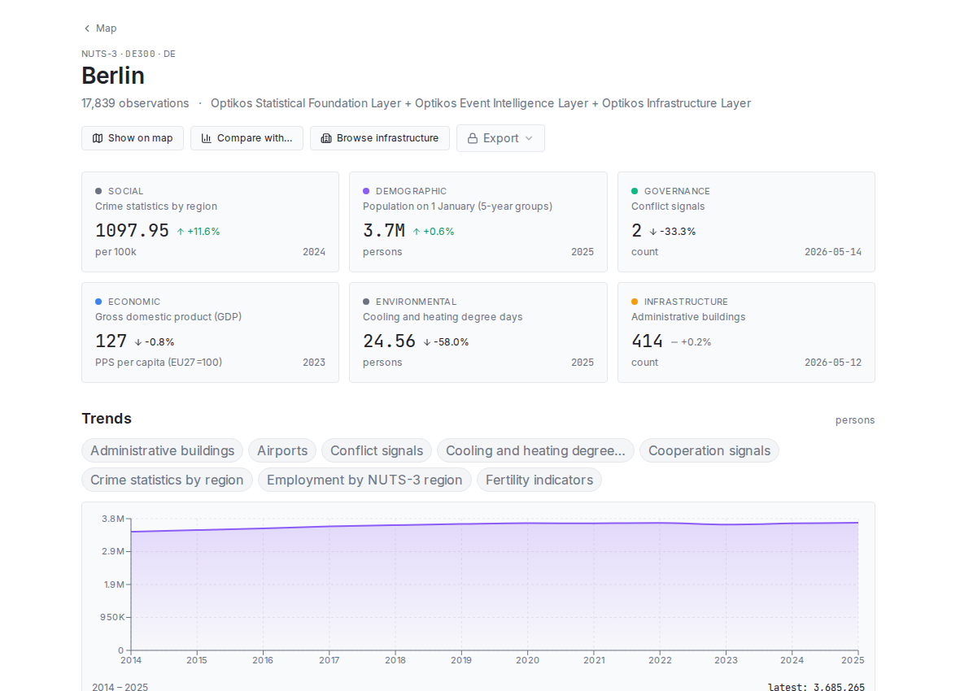Click the 2020 marker on chart axis
960x691 pixels.
(527, 660)
